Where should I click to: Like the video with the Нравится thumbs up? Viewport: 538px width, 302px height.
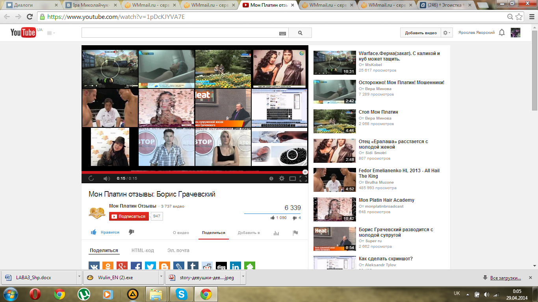(x=105, y=232)
